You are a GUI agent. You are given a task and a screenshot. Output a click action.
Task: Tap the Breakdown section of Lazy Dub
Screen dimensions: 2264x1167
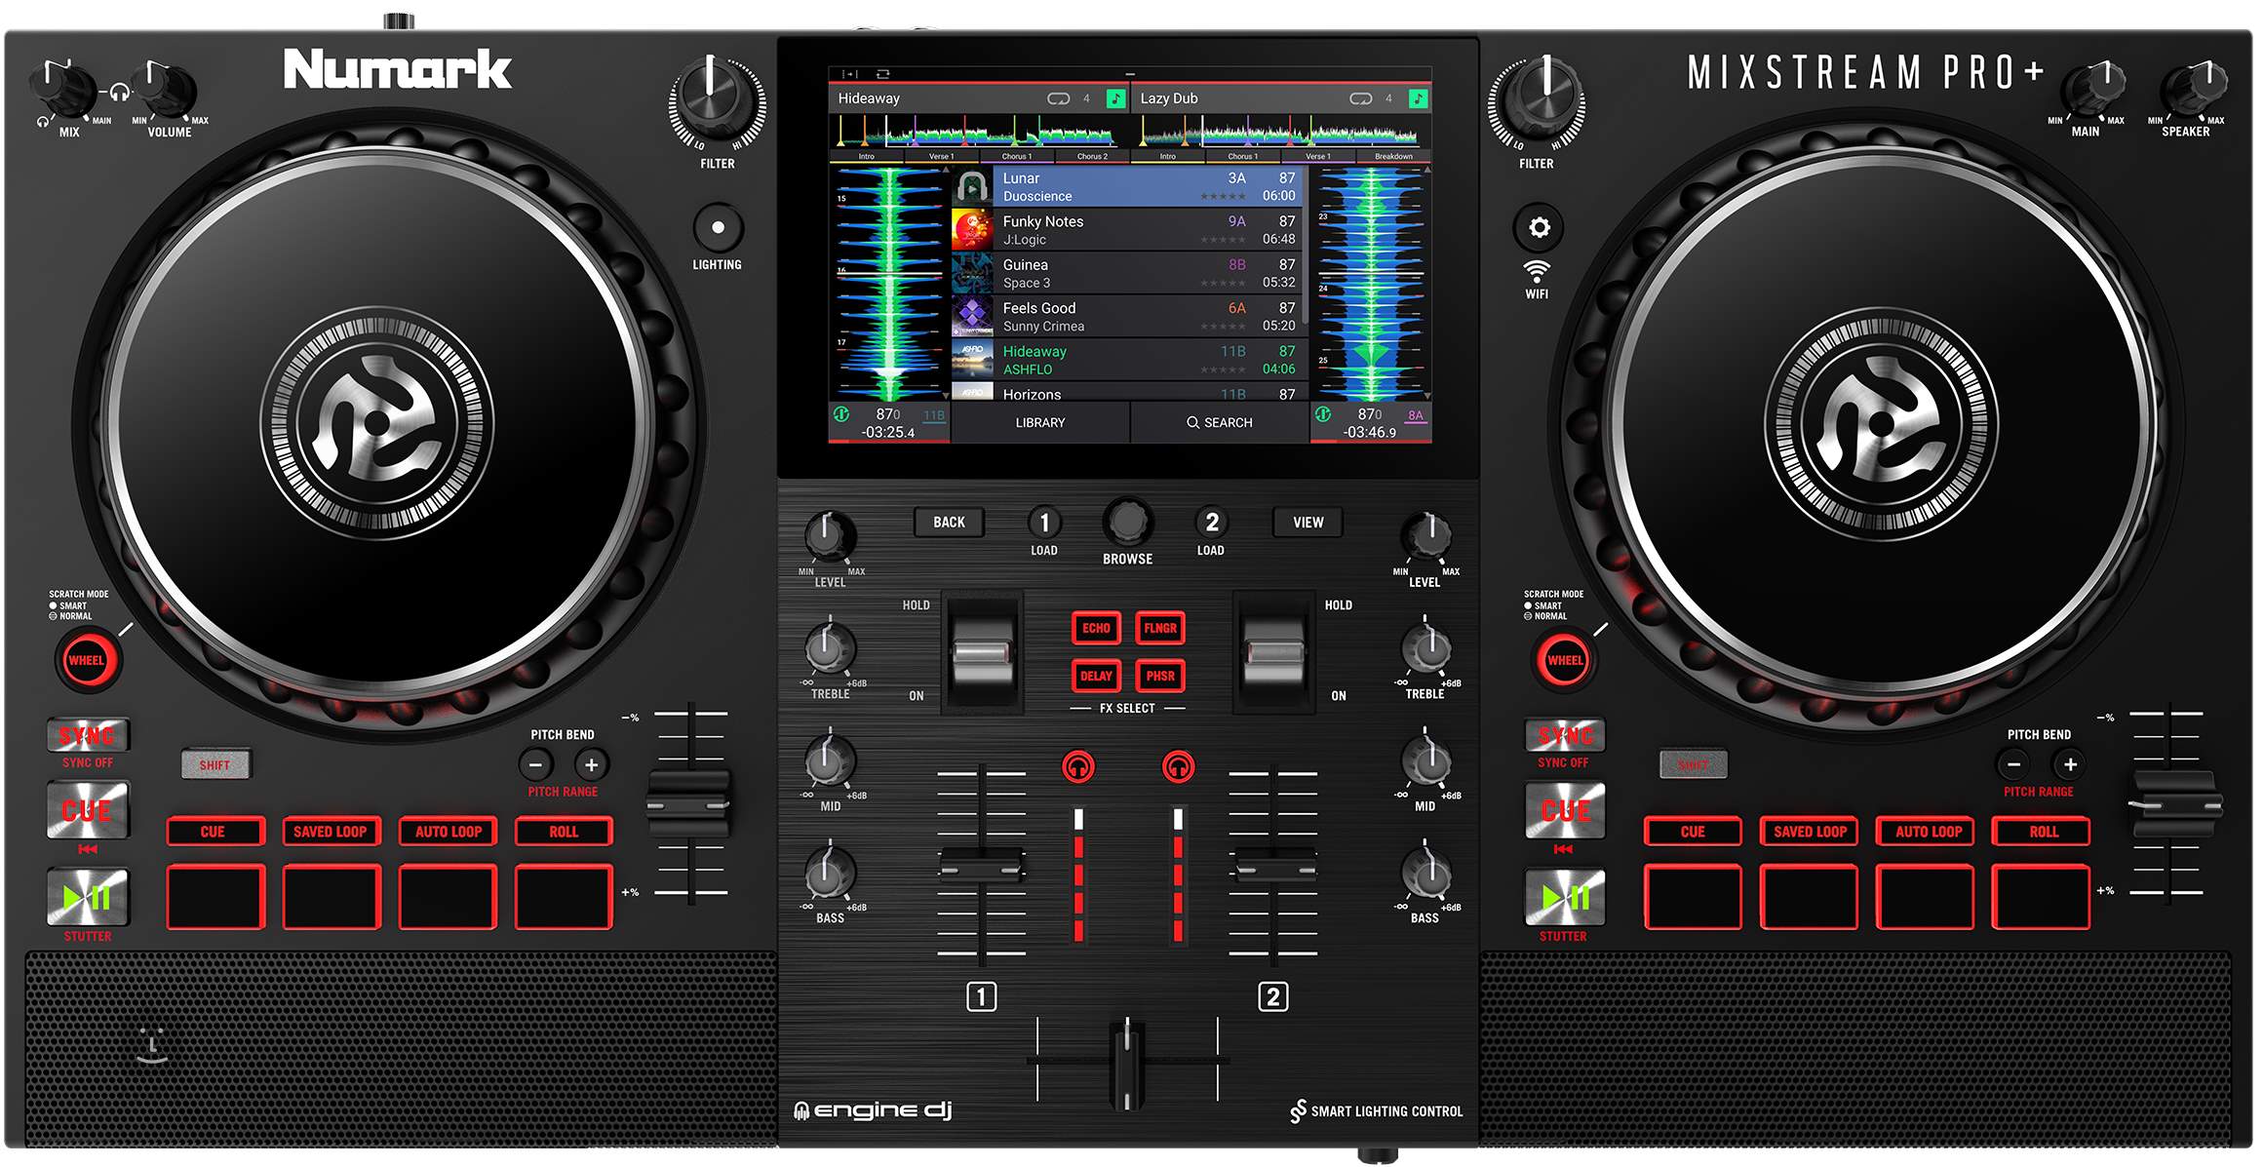click(x=1393, y=156)
